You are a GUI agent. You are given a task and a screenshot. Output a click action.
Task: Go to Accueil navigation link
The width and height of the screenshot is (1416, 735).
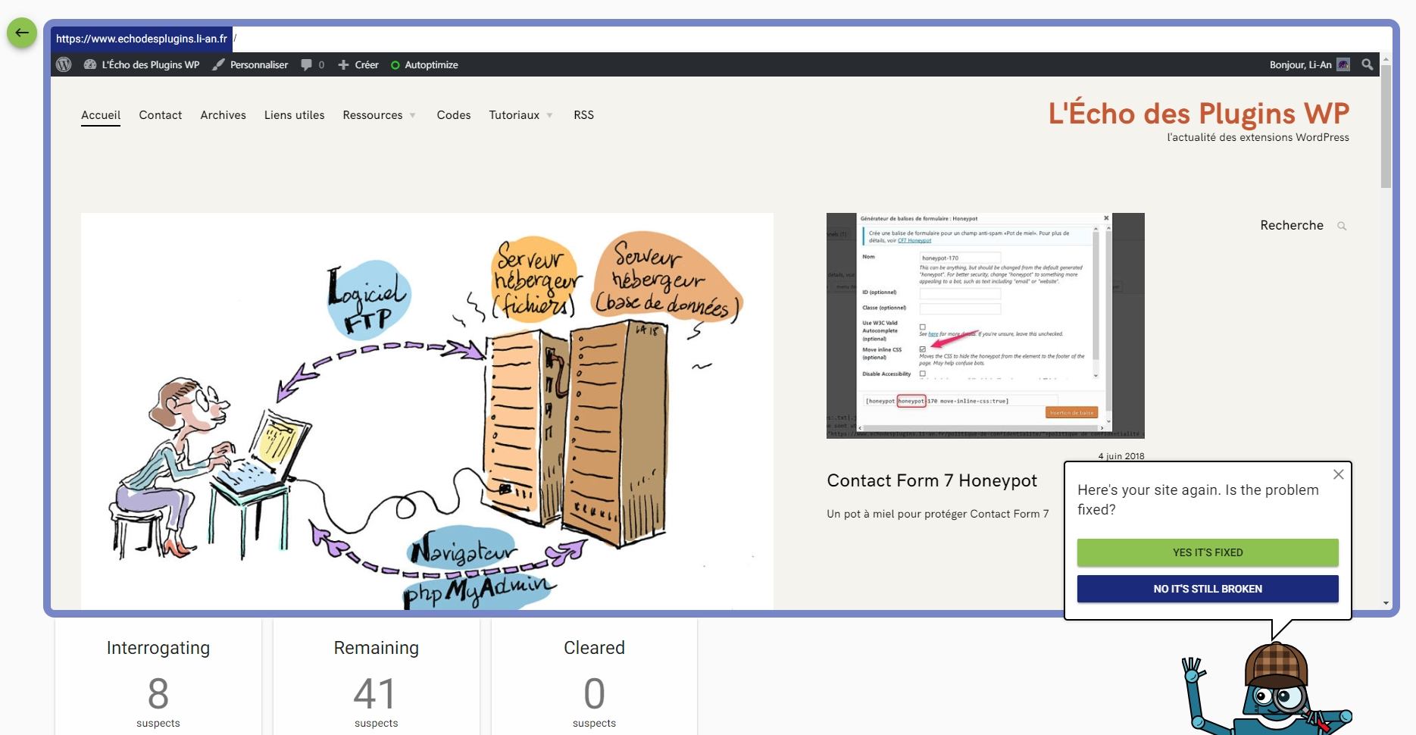(x=101, y=115)
